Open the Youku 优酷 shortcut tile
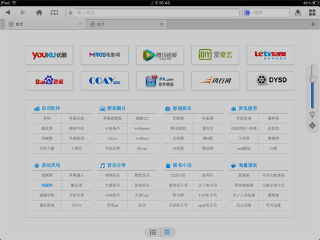320x240 pixels. pyautogui.click(x=49, y=55)
